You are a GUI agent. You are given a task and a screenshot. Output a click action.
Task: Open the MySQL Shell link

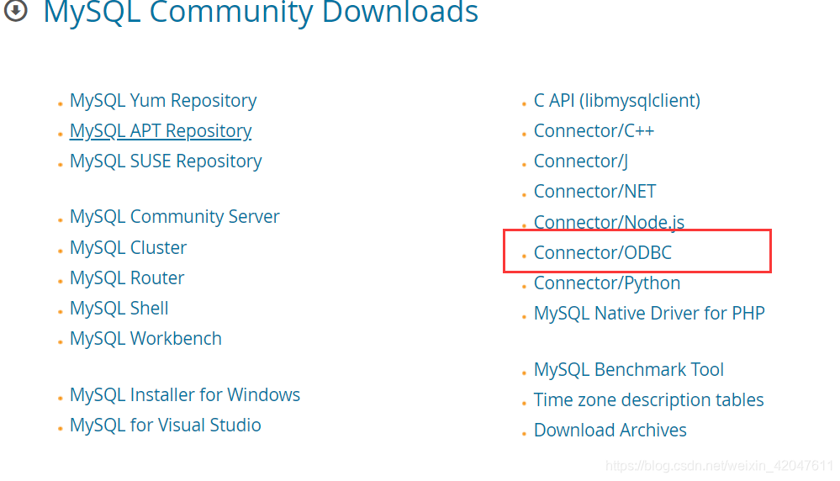click(119, 309)
